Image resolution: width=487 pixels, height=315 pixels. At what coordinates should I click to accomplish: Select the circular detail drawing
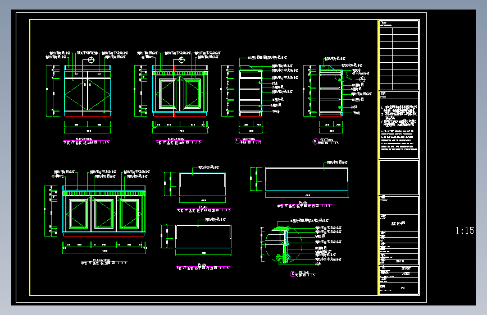[284, 245]
